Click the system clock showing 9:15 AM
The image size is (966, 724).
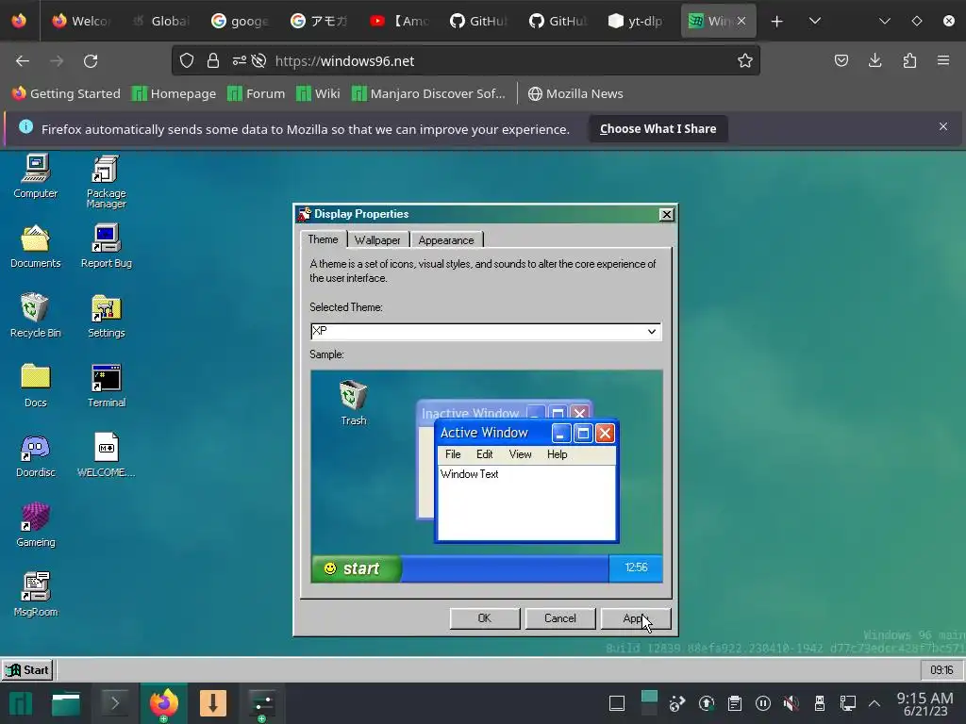[924, 703]
